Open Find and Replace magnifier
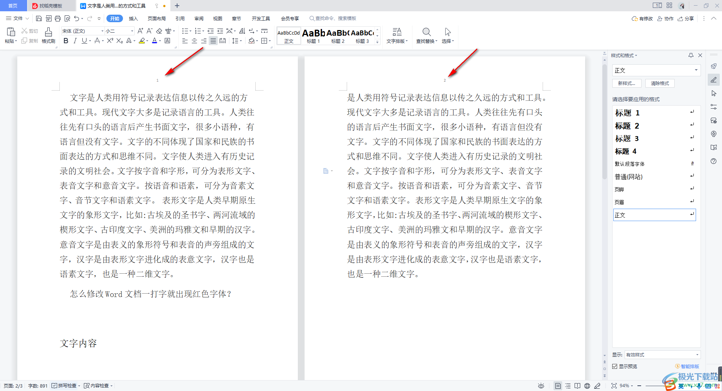The width and height of the screenshot is (722, 391). [426, 32]
